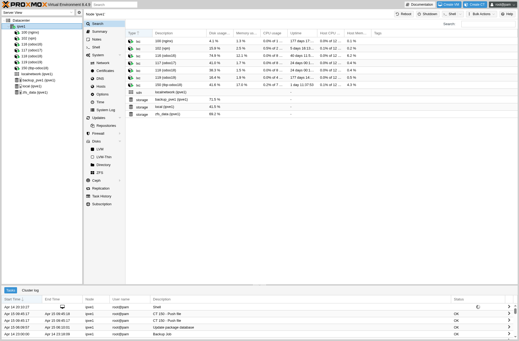This screenshot has height=341, width=519.
Task: Click the Replication sidebar icon
Action: [88, 188]
